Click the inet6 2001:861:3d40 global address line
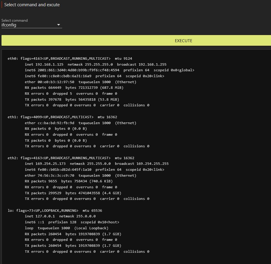Viewport: 271px width, 264px height. [109, 70]
